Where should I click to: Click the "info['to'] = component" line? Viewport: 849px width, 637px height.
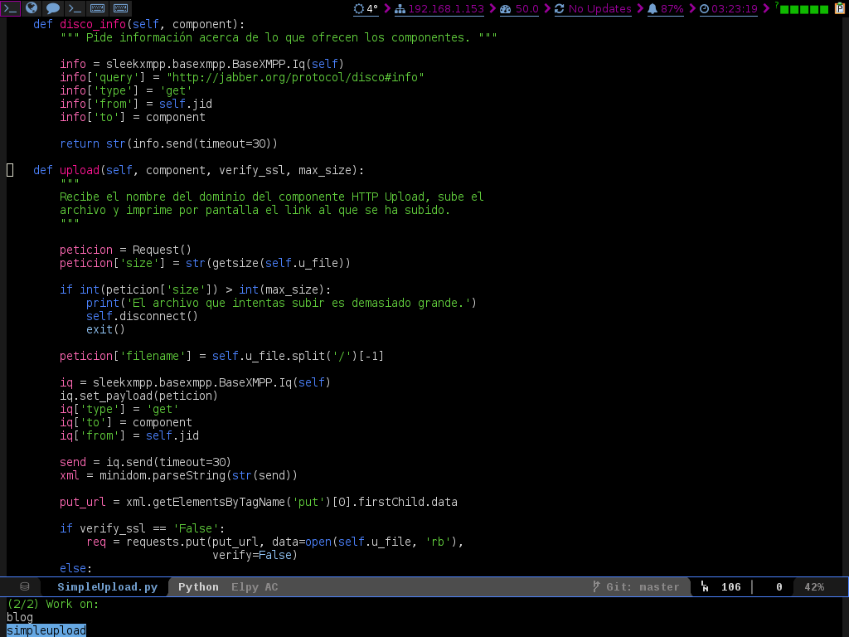tap(132, 117)
